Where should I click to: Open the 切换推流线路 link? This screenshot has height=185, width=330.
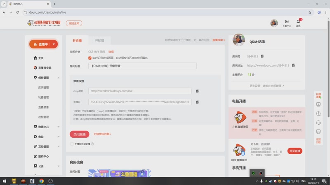pyautogui.click(x=102, y=134)
